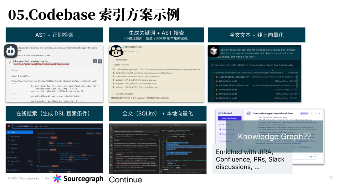
Task: Click the Sourcegraph asterisk logo in search bar
Action: click(x=9, y=126)
